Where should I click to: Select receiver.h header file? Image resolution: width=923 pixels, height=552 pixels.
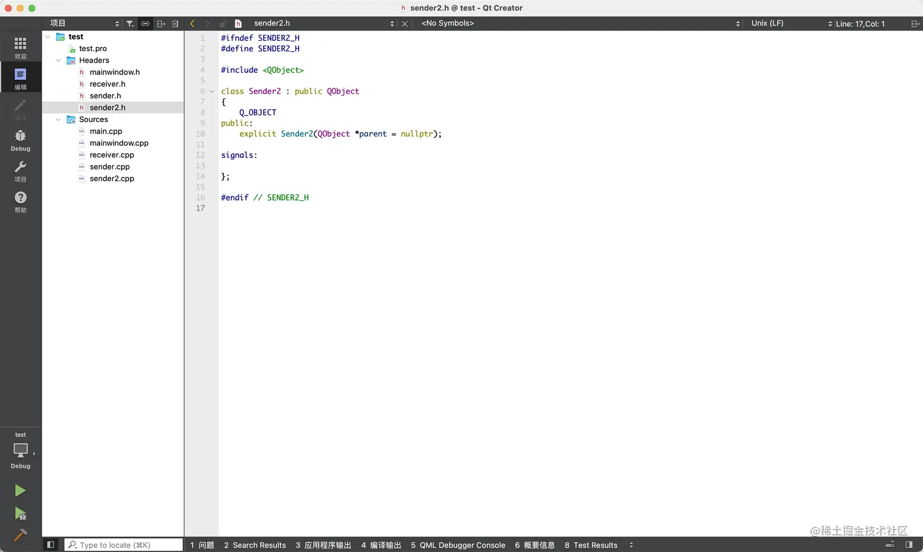coord(107,84)
